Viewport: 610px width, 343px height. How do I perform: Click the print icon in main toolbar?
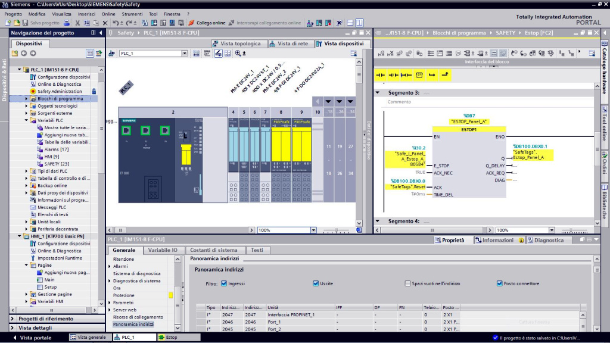tap(67, 23)
